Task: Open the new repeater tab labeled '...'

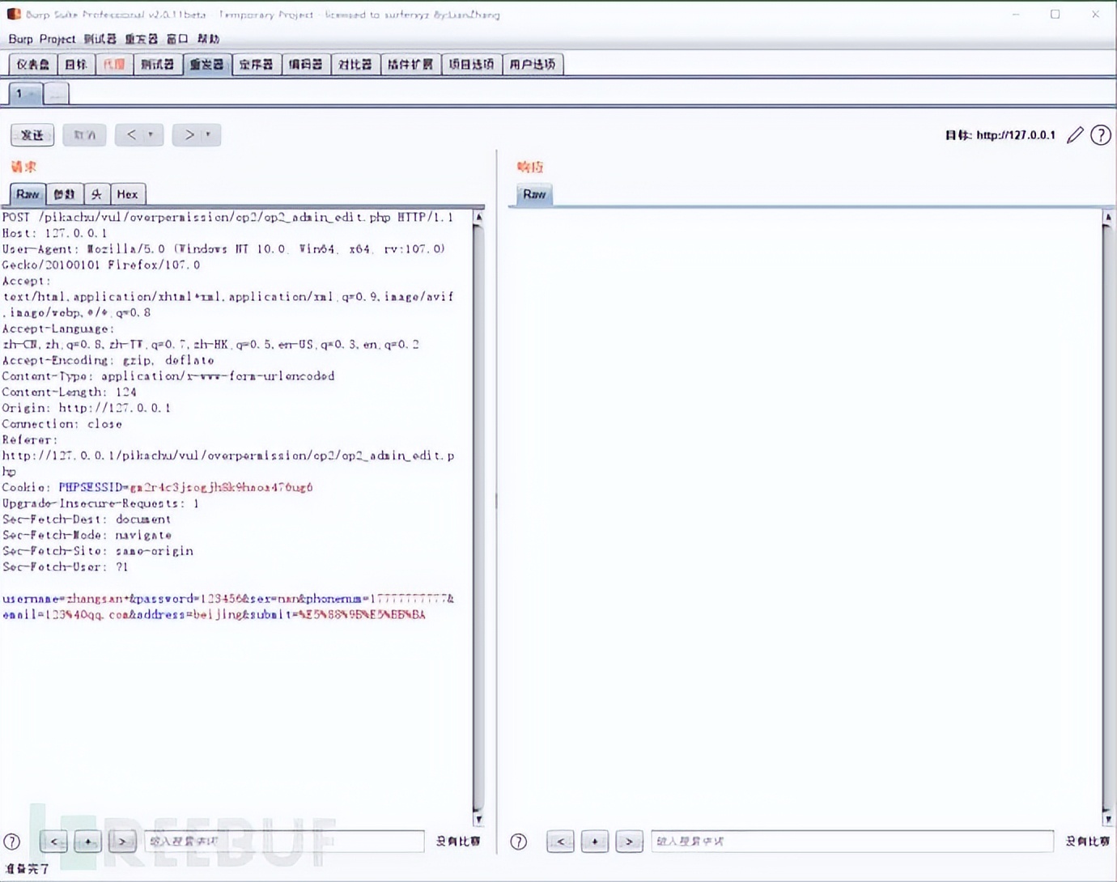Action: [56, 94]
